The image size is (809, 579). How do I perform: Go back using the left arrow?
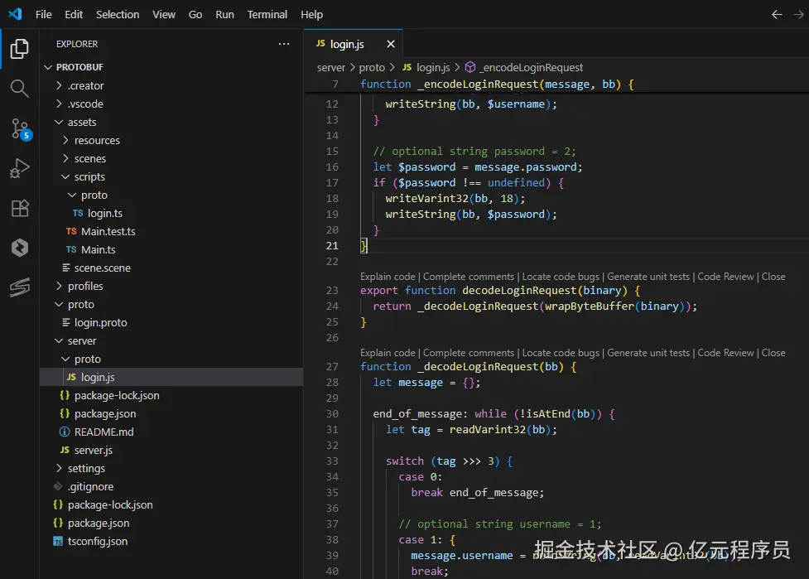[776, 14]
